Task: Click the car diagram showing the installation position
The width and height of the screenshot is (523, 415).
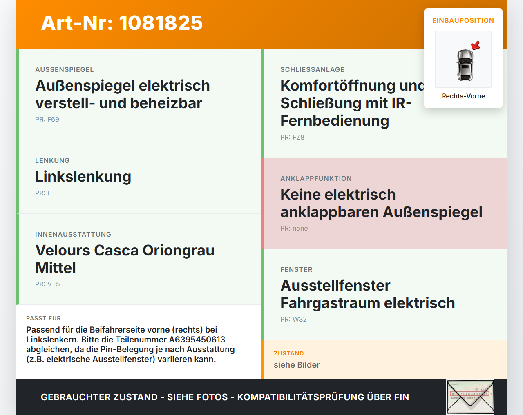Action: pos(463,59)
